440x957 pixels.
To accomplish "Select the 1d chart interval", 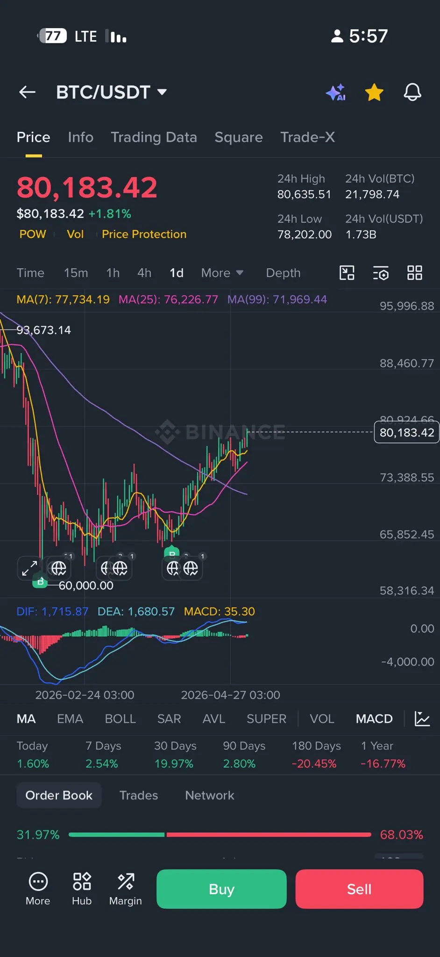I will [177, 273].
